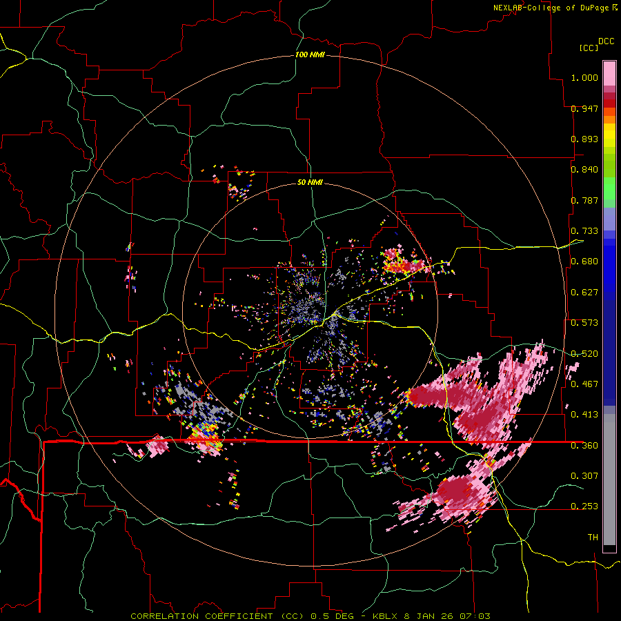Click the 0.840 color scale value
This screenshot has height=621, width=621.
point(584,170)
